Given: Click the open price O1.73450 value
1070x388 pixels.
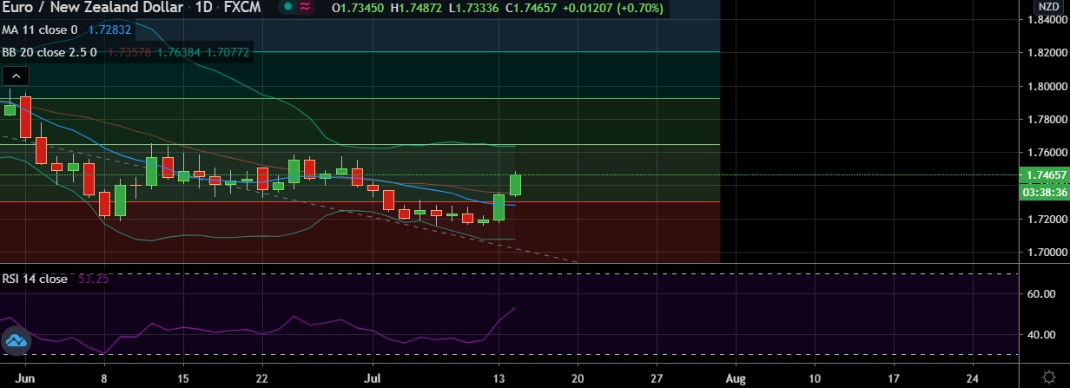Looking at the screenshot, I should point(360,8).
